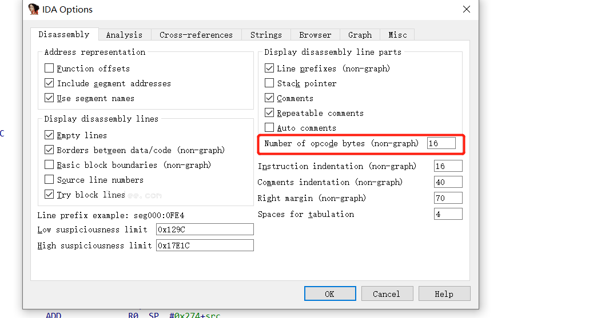Screen dimensions: 597x318
Task: Click Right margin input field
Action: [x=448, y=198]
